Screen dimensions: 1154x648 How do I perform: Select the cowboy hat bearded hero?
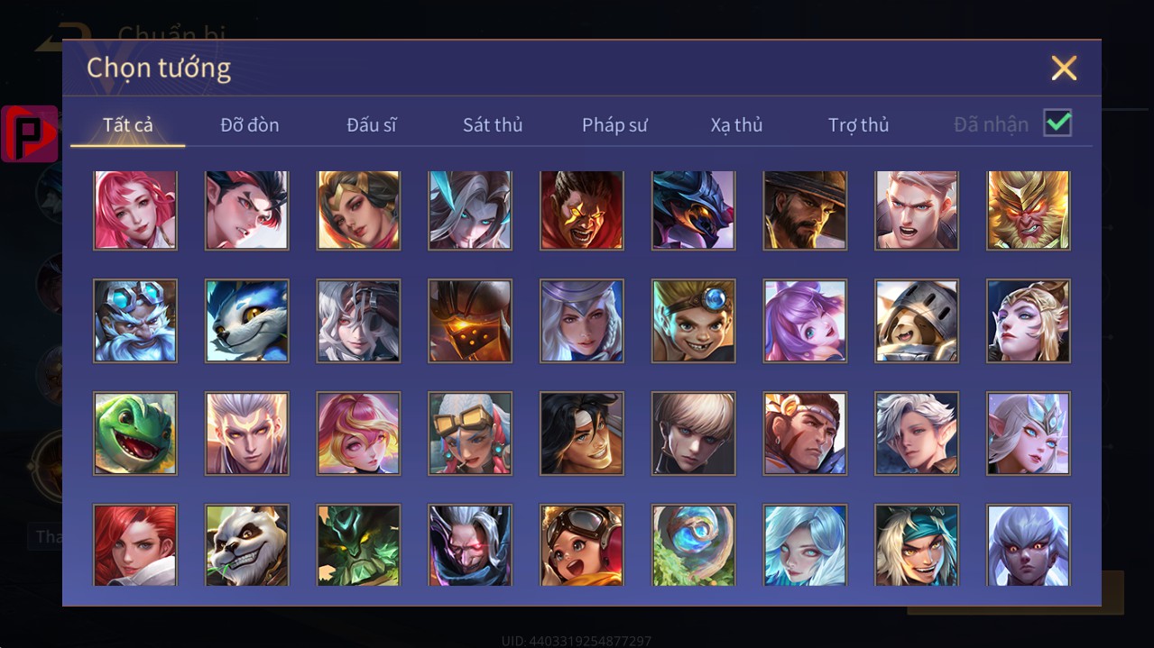pos(805,210)
